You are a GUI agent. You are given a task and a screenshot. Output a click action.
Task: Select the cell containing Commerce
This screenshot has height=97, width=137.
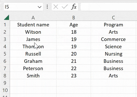[x=113, y=39]
